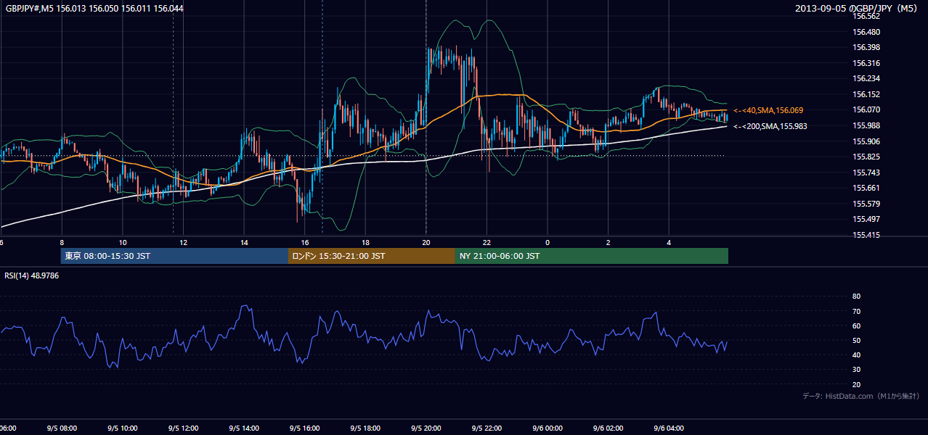Click hour tick 14 below the price chart
928x435 pixels.
pos(244,242)
